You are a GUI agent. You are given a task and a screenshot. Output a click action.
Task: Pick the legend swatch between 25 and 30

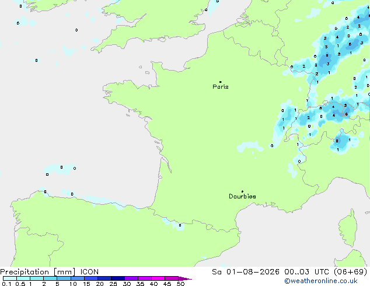coord(118,278)
